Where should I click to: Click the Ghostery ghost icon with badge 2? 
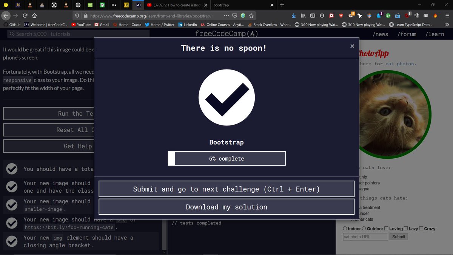pyautogui.click(x=379, y=15)
